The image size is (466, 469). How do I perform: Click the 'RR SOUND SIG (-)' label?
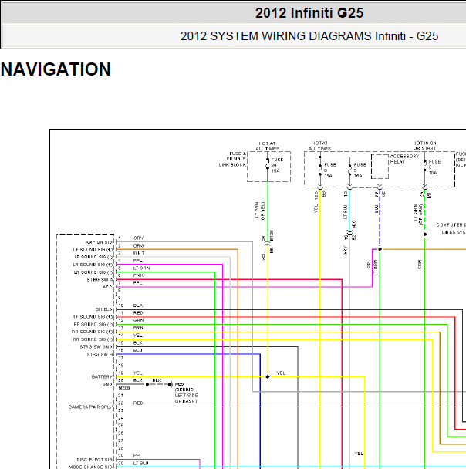(93, 339)
